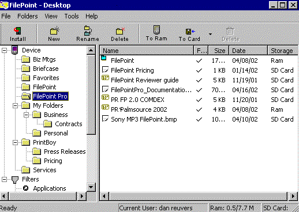This screenshot has width=299, height=212.
Task: Toggle checkmark on Sony MP3 FilePoint.bmp row
Action: [199, 119]
